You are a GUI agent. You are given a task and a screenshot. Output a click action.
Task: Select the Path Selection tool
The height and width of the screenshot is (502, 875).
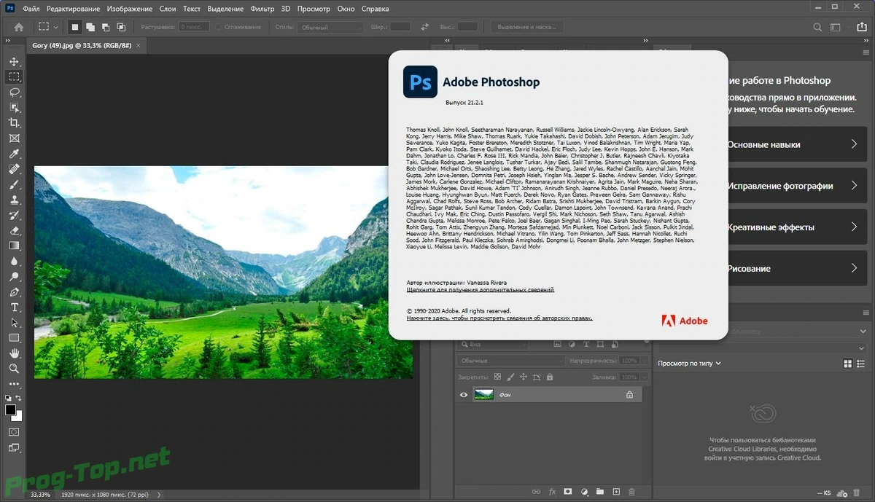14,323
